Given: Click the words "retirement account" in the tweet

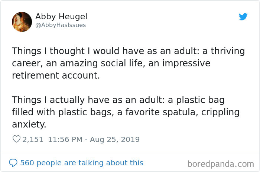Looking at the screenshot, I should pyautogui.click(x=56, y=76).
